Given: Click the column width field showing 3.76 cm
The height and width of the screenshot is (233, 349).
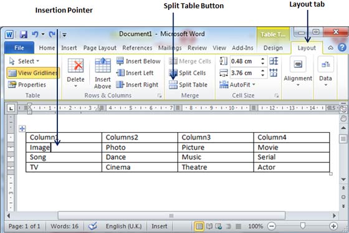Looking at the screenshot, I should tap(244, 73).
